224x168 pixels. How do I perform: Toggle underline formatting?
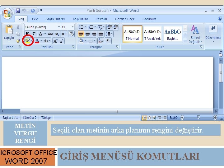(40, 34)
